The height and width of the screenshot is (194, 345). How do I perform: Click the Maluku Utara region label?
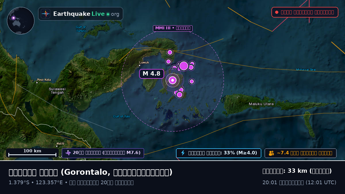pyautogui.click(x=261, y=104)
